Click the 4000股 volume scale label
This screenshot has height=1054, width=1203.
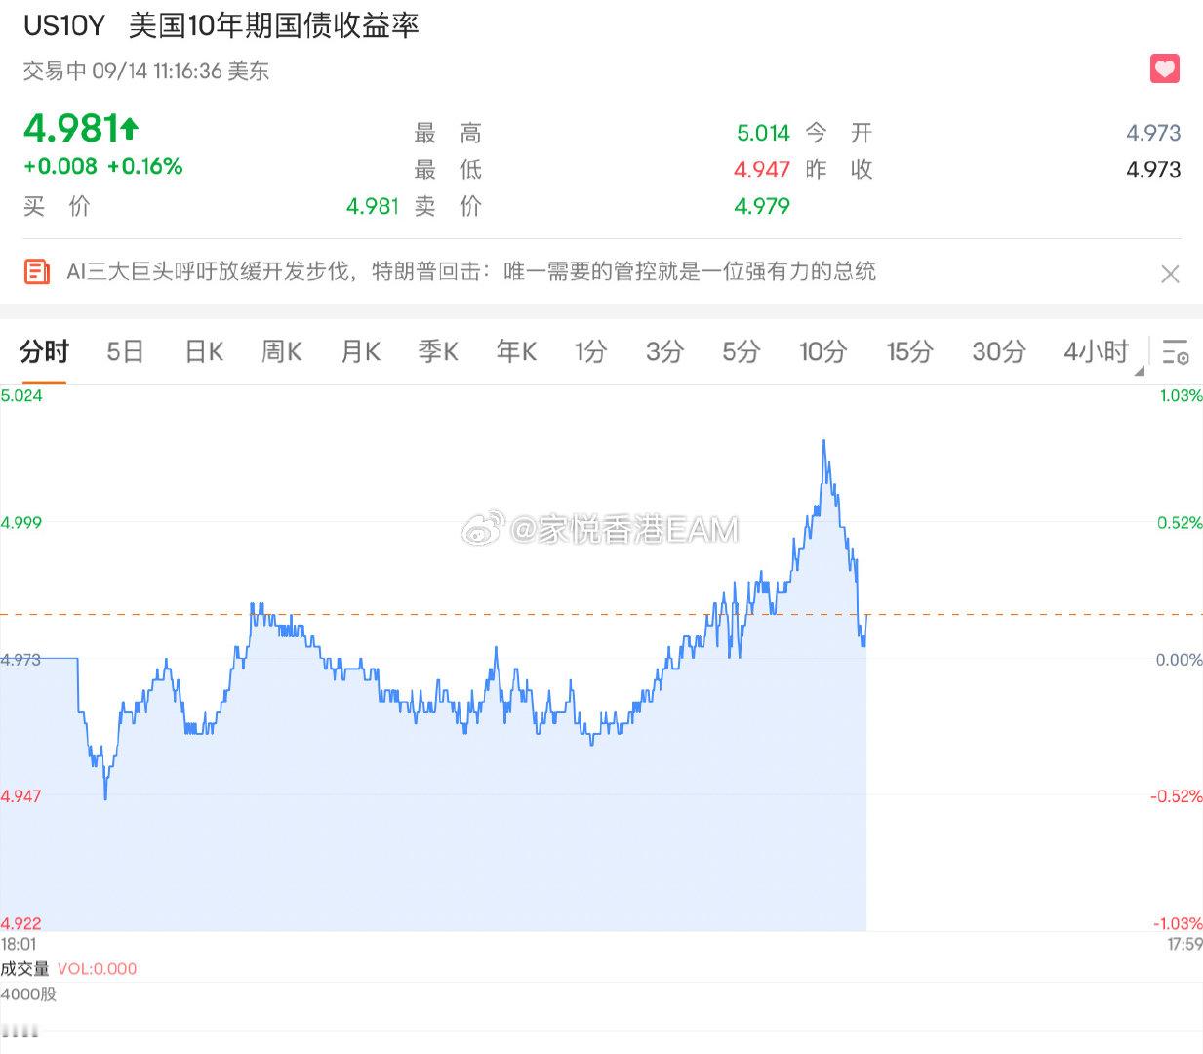(x=28, y=993)
